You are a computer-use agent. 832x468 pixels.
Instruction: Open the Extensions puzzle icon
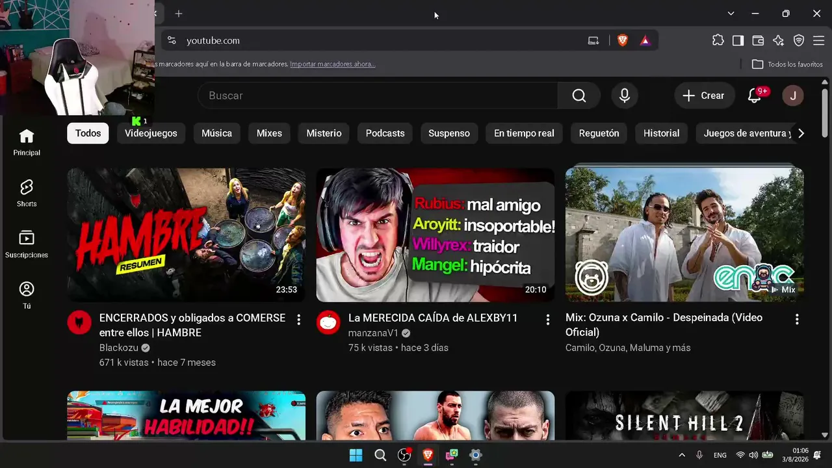click(718, 40)
